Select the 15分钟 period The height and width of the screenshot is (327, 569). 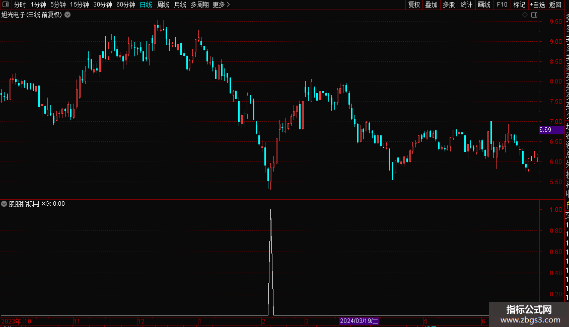coord(80,5)
